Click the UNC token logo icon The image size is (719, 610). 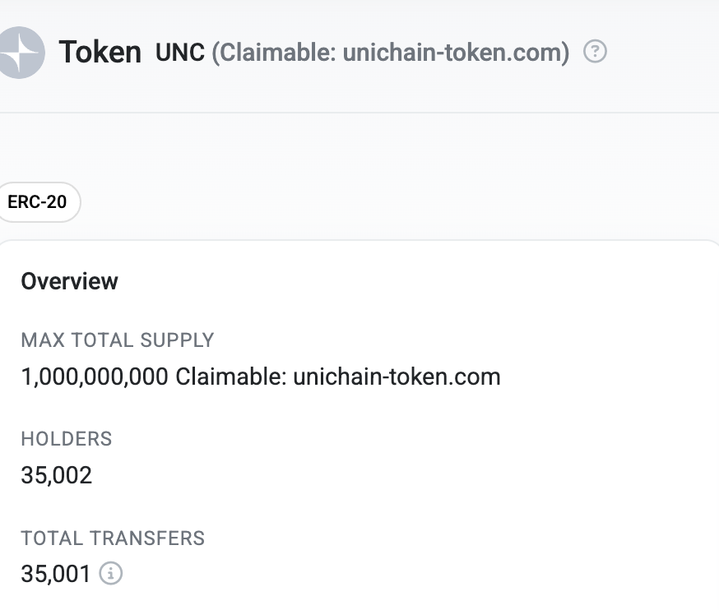click(21, 53)
